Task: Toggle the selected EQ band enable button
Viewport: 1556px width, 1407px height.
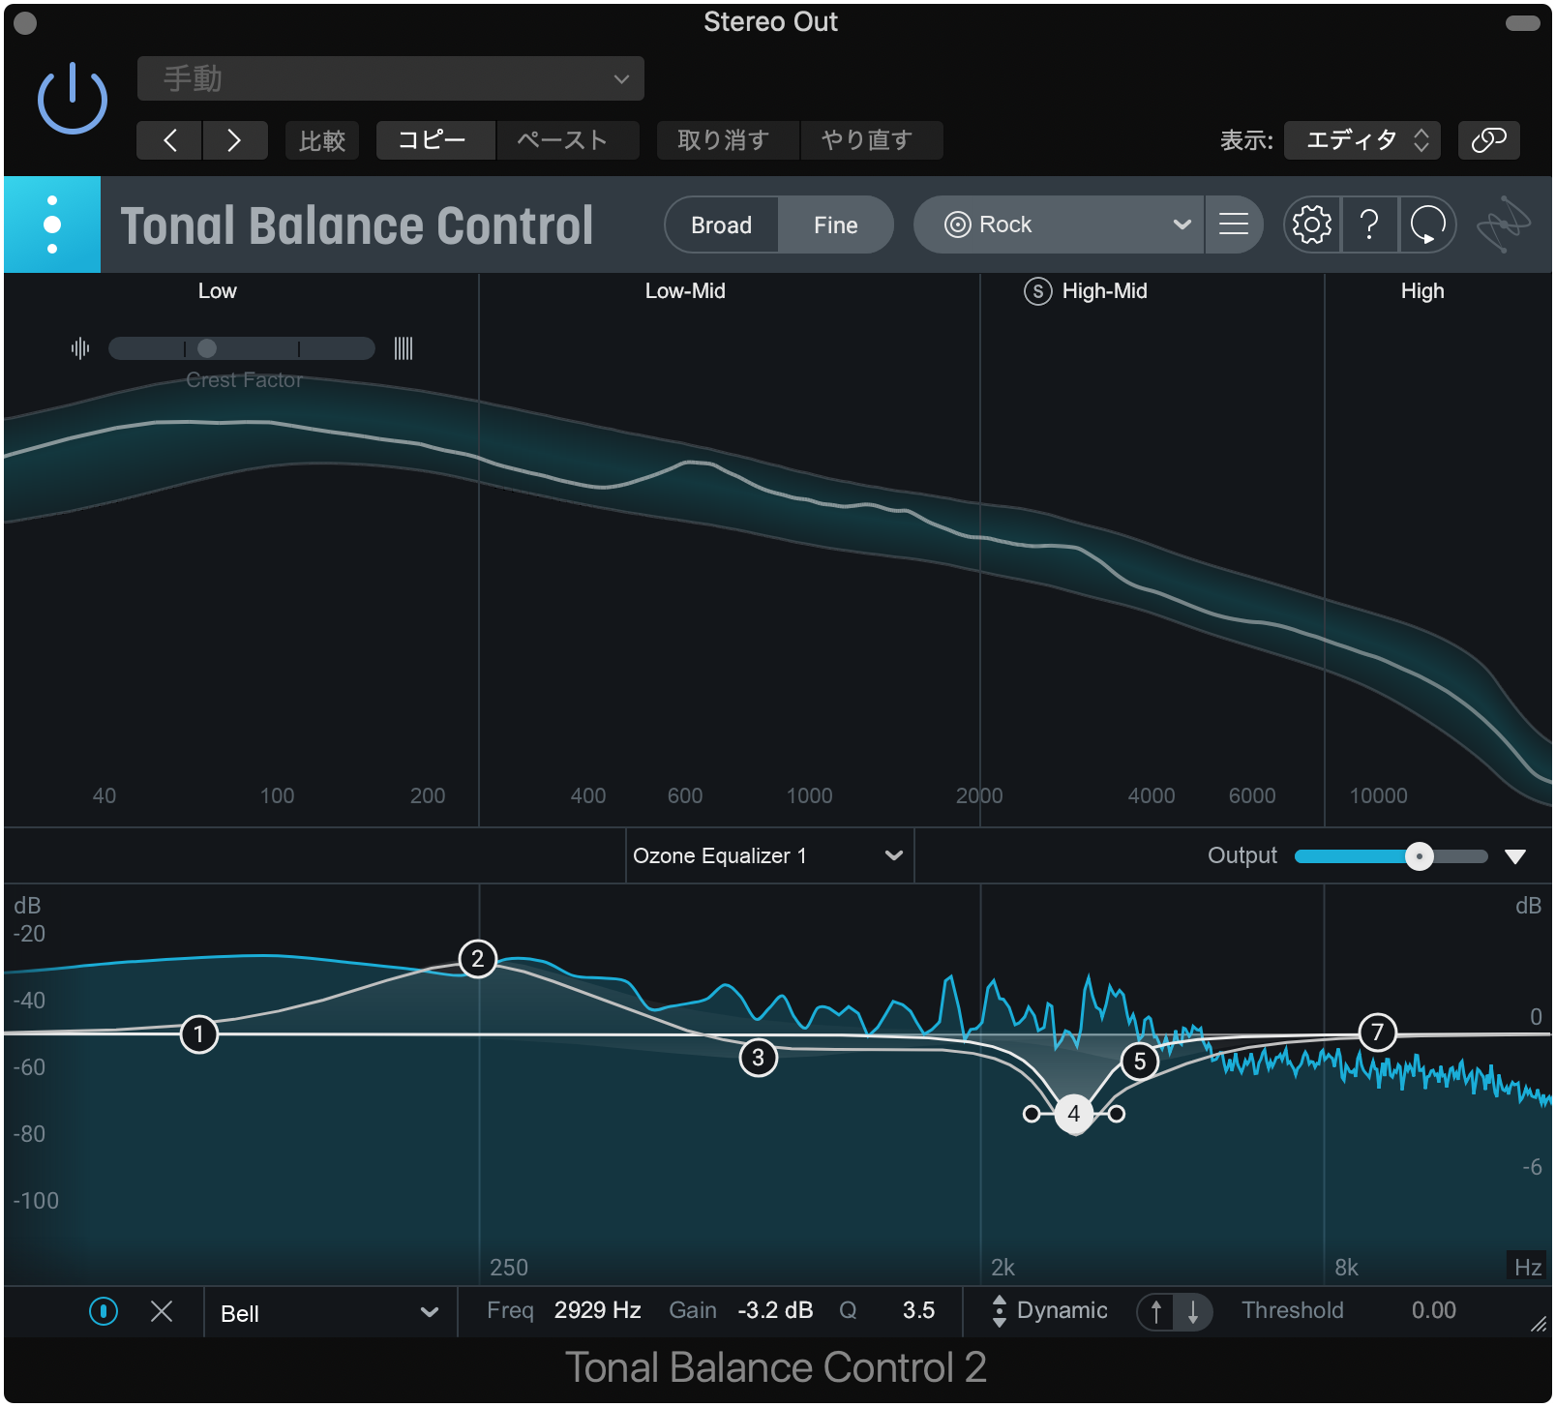Action: point(104,1311)
